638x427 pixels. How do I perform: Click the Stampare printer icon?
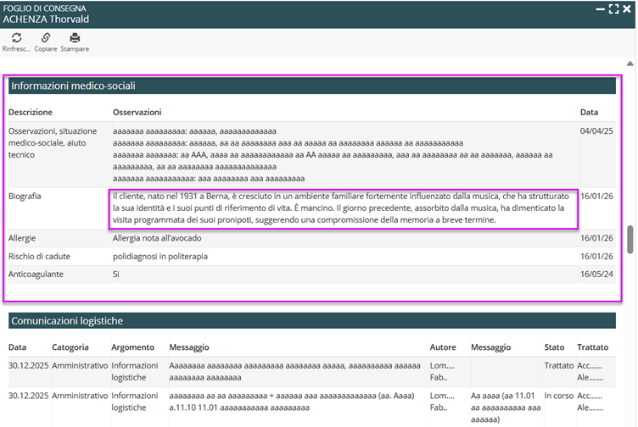75,38
